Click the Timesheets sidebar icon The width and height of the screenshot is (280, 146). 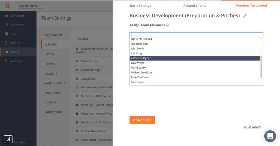[x=7, y=25]
